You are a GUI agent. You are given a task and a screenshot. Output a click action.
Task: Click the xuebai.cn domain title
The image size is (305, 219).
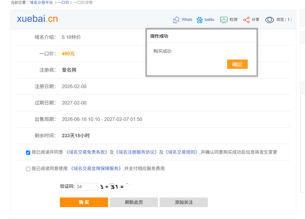[37, 19]
